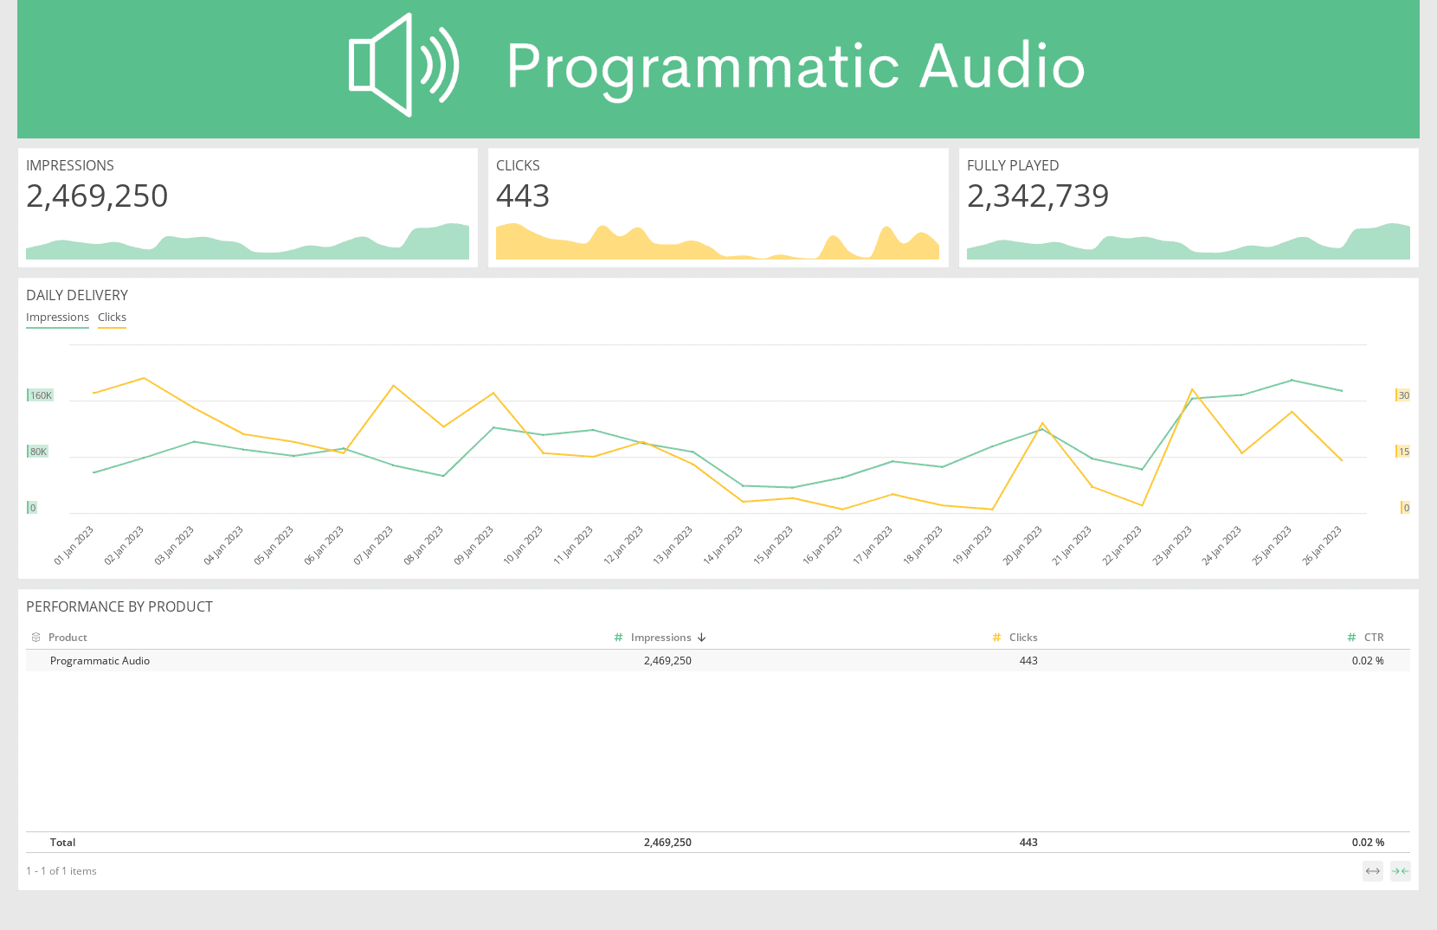Click the # icon next to Clicks column
This screenshot has height=930, width=1437.
click(x=996, y=637)
